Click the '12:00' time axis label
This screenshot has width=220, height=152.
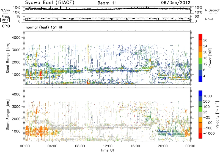(108, 146)
